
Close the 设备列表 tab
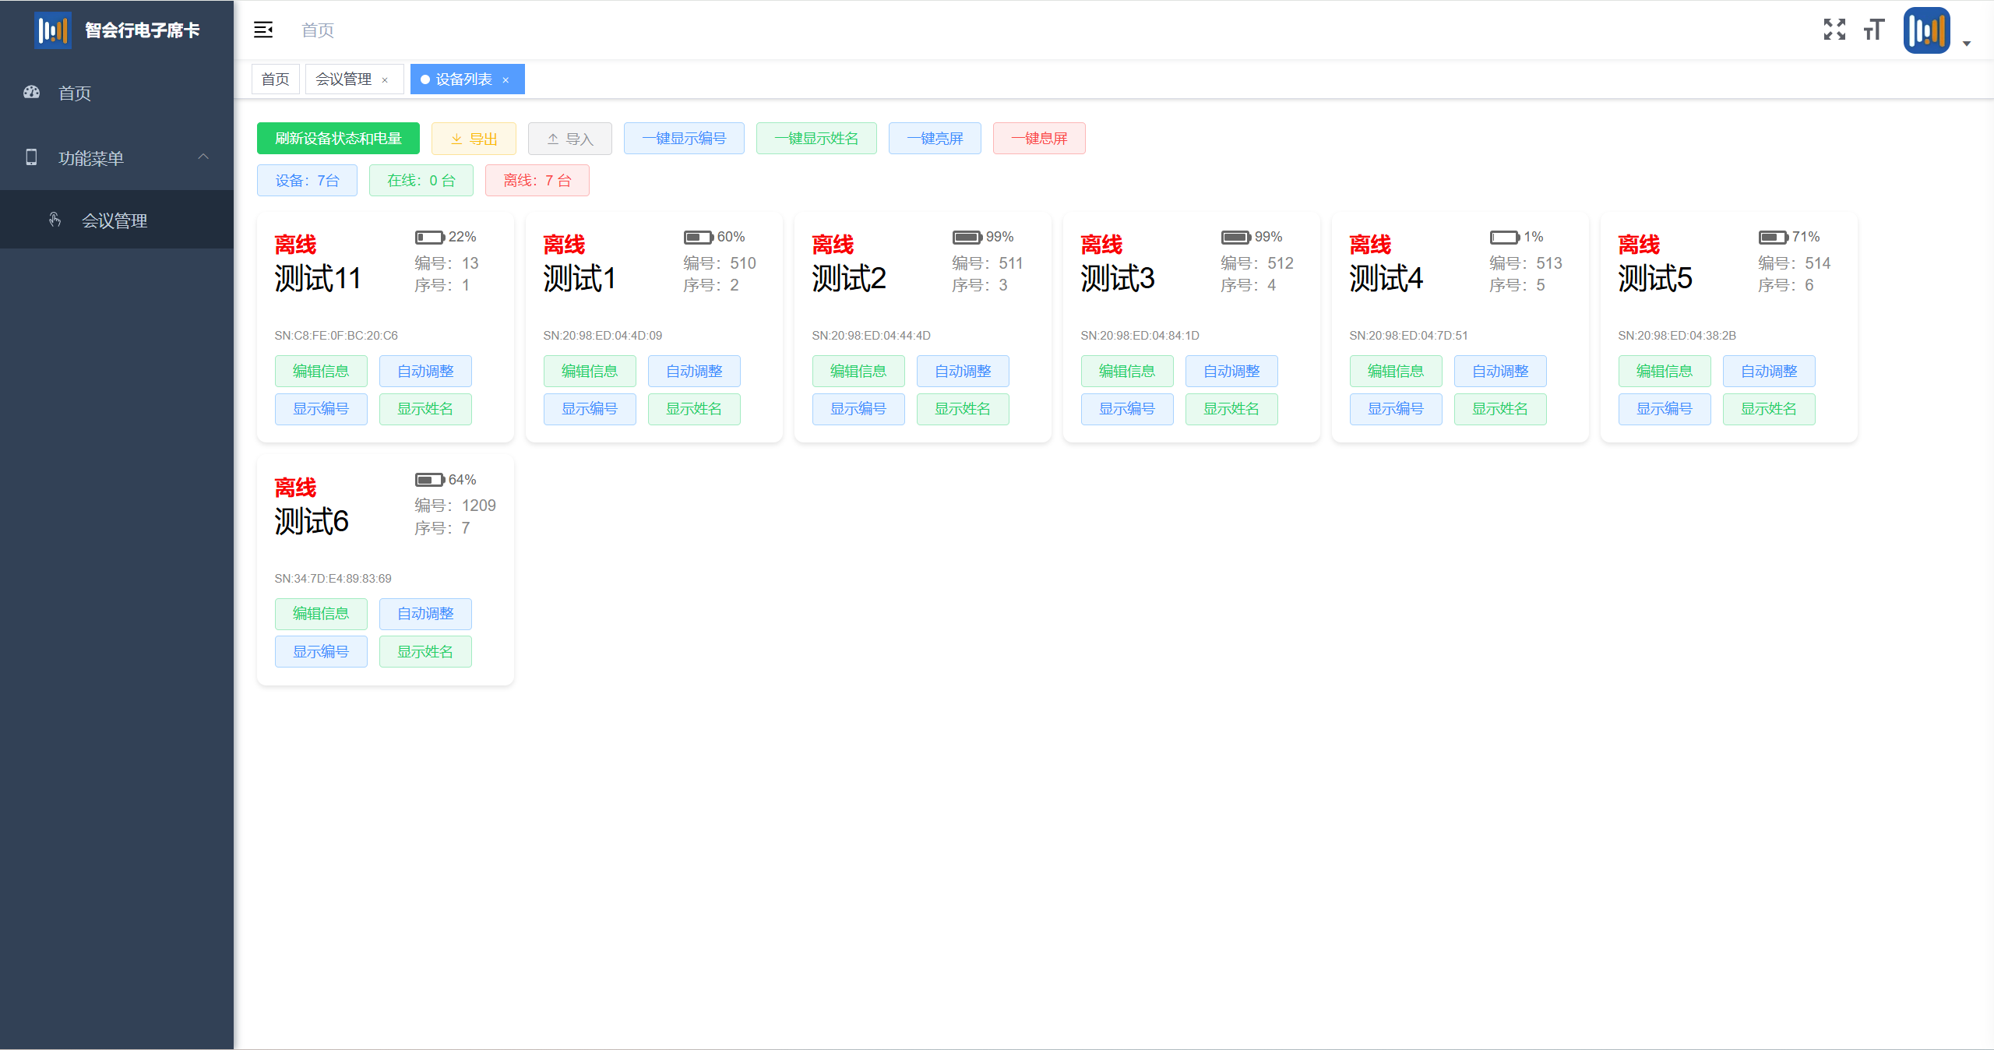(x=506, y=80)
